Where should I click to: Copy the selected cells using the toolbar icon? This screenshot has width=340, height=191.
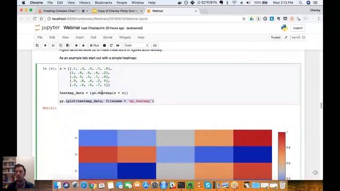(61, 46)
